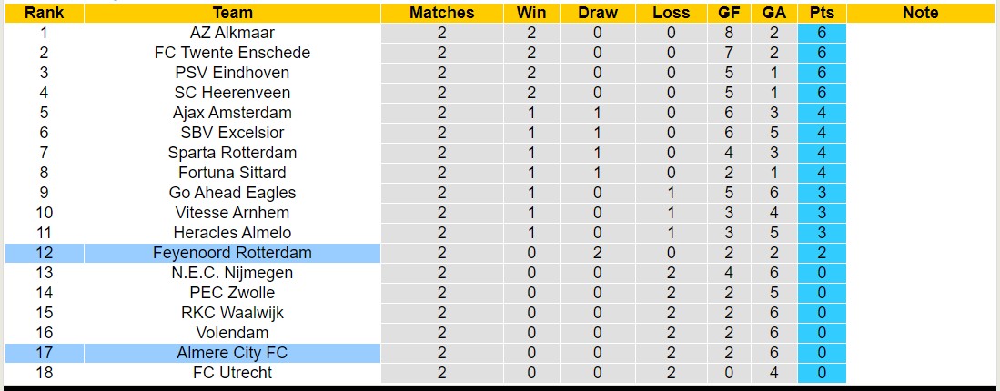The height and width of the screenshot is (391, 1000).
Task: Click the Rank column header
Action: 44,13
